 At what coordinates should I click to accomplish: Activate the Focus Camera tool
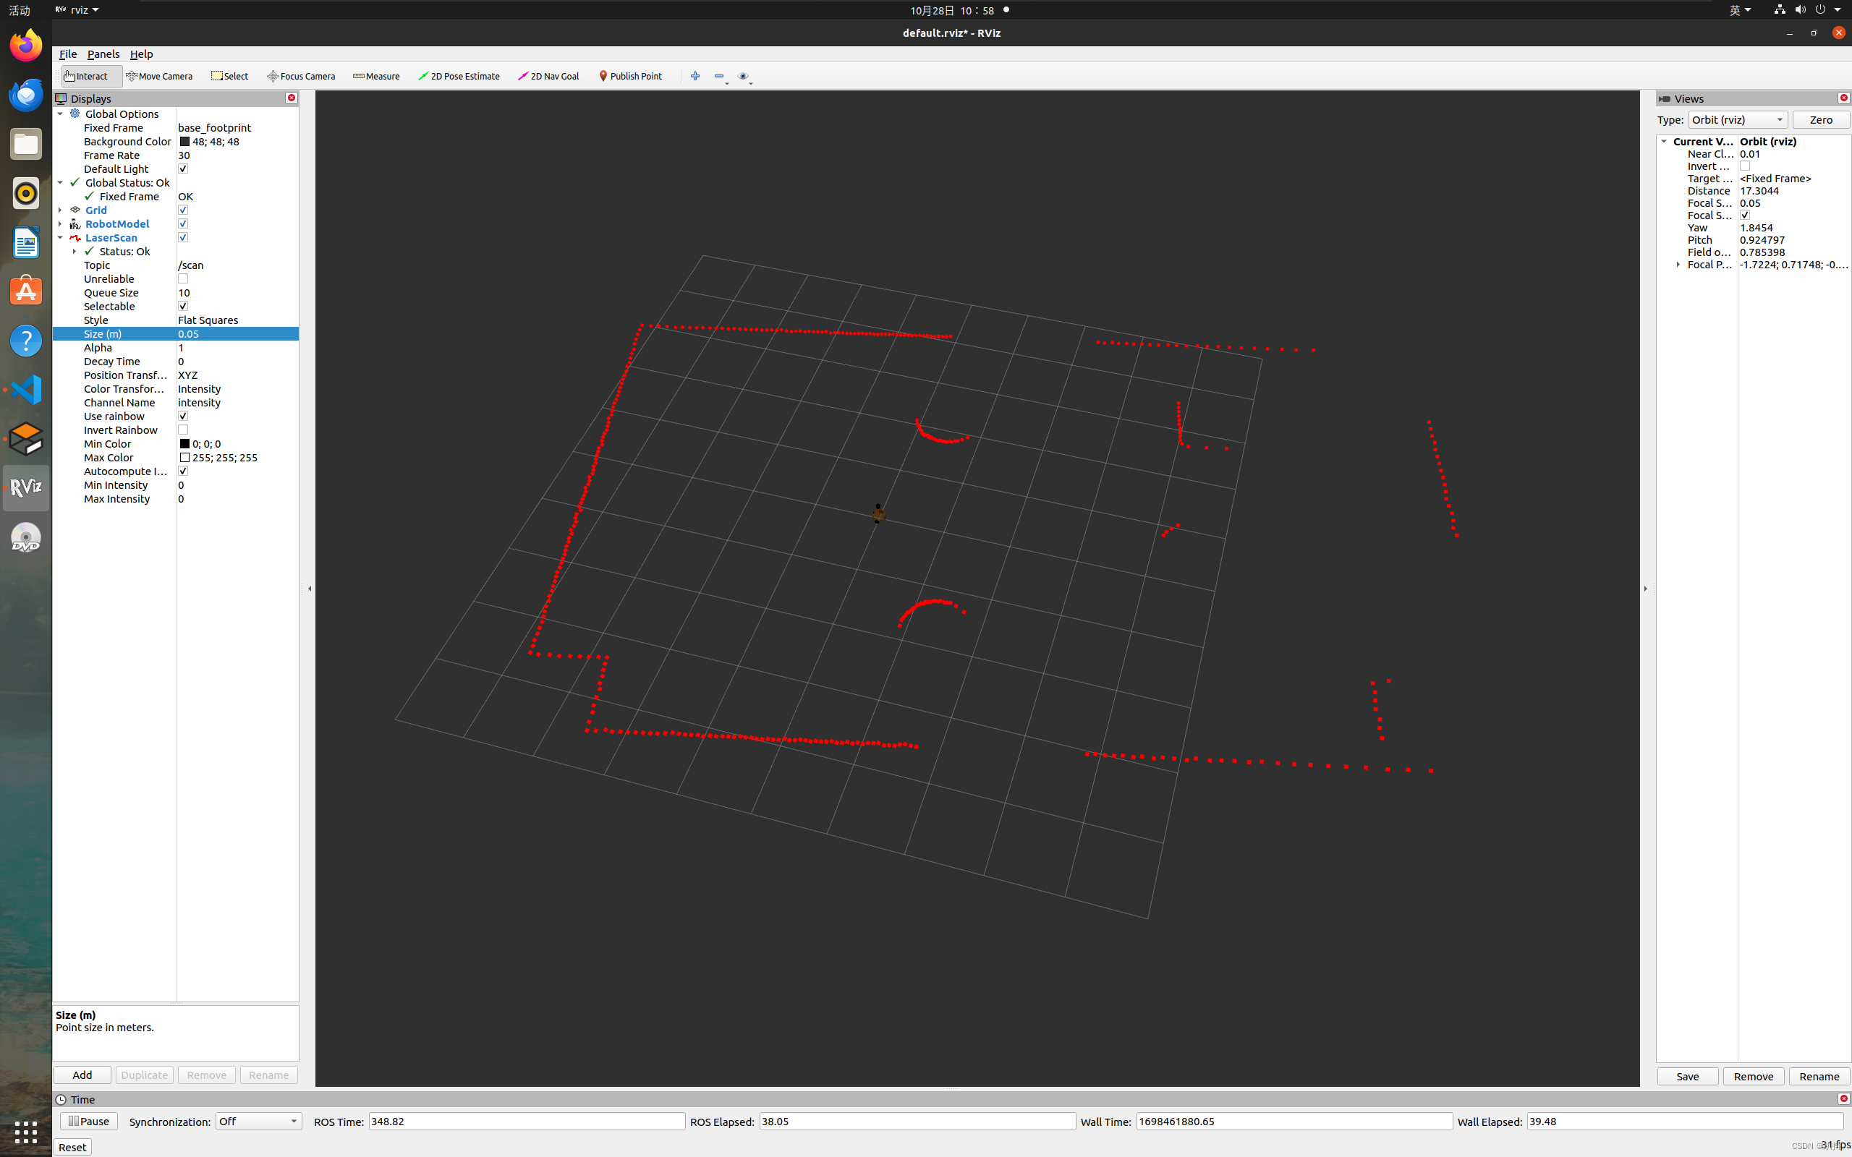[x=301, y=76]
